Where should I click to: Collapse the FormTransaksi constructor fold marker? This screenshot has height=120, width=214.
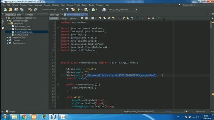tap(58, 84)
